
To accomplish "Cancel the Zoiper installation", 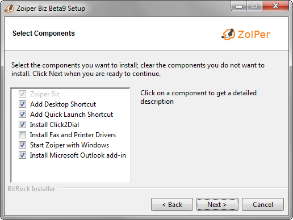I will point(263,204).
